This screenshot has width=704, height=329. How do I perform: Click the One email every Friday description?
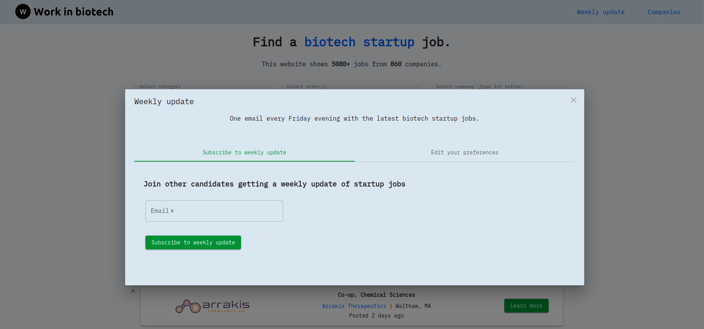(x=354, y=119)
